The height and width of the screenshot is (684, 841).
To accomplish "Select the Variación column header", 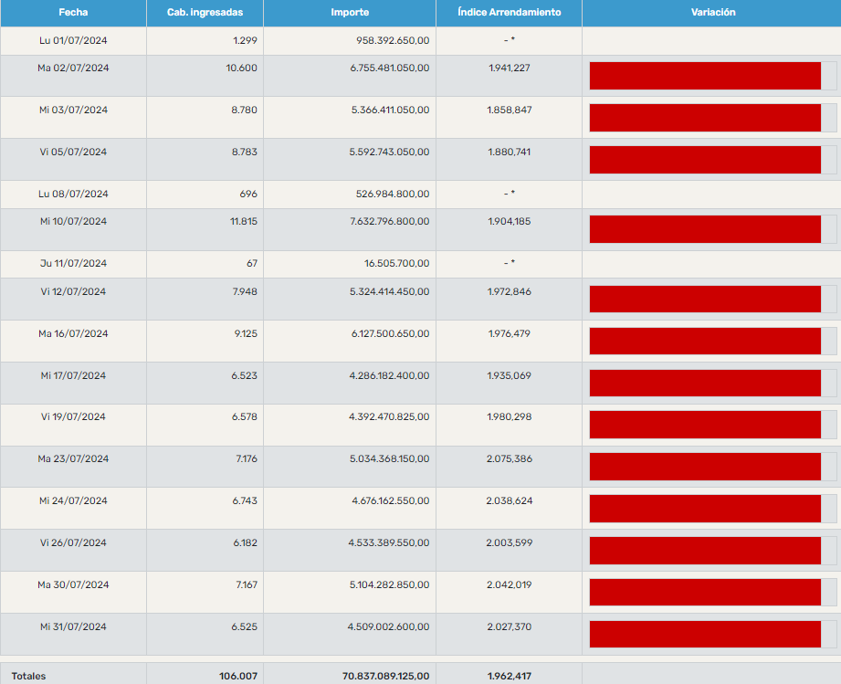I will pos(711,13).
